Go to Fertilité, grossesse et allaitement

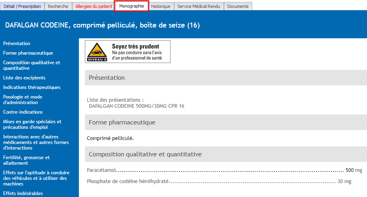tap(26, 160)
